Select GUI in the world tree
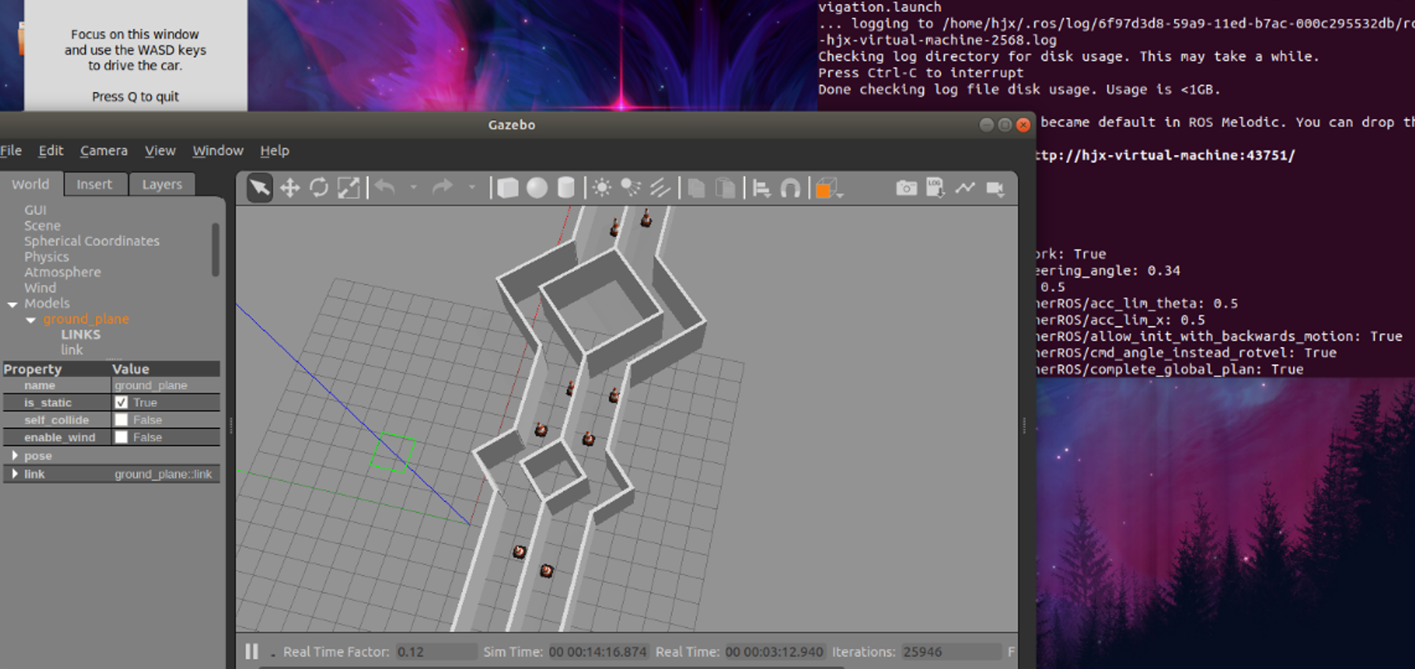The width and height of the screenshot is (1415, 669). [x=35, y=210]
